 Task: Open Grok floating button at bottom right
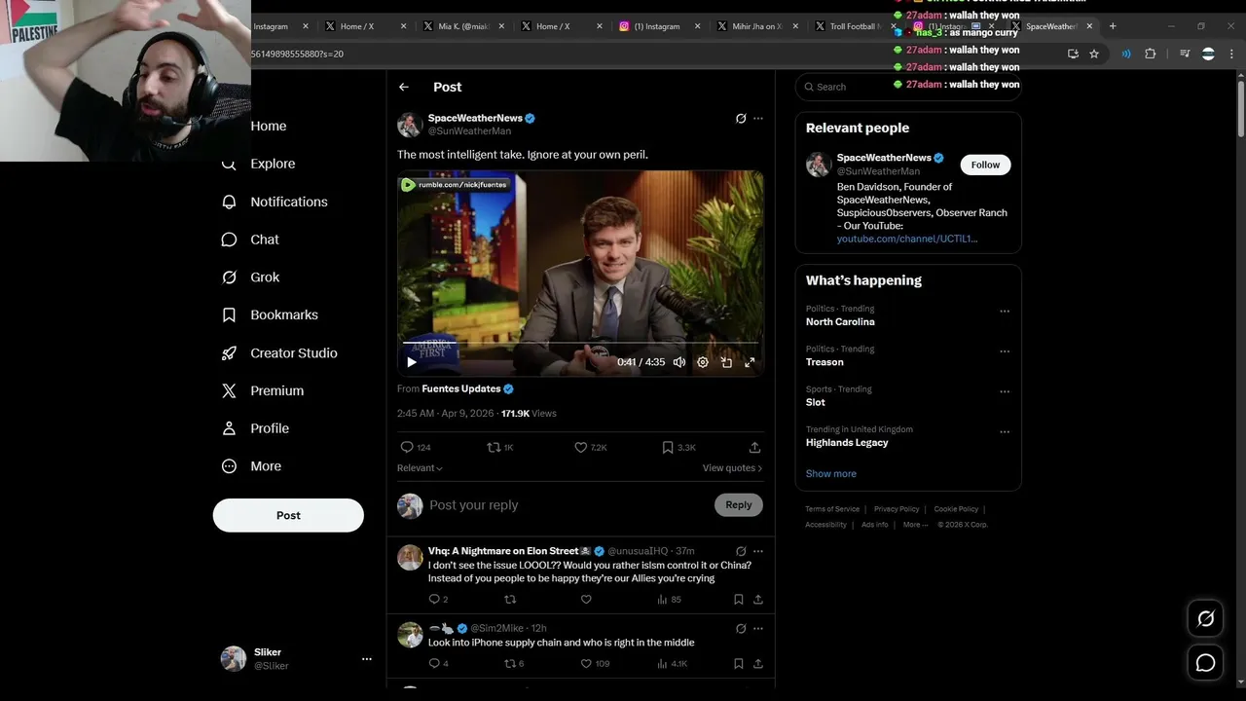coord(1205,618)
